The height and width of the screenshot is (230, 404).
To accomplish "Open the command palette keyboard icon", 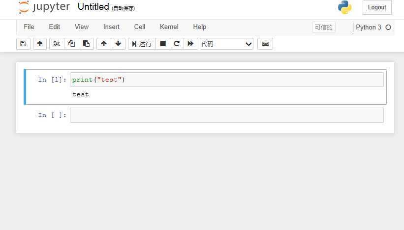I will tap(265, 44).
